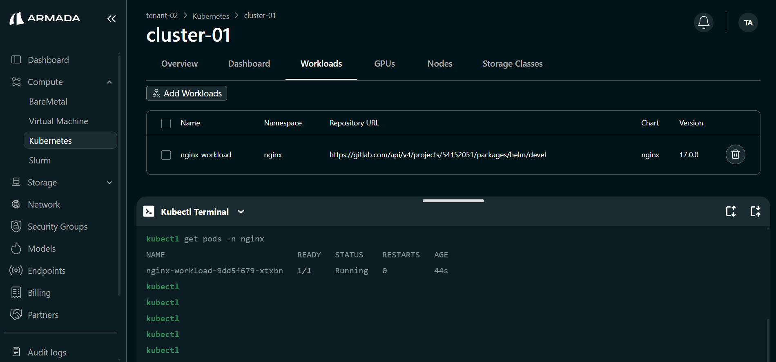The width and height of the screenshot is (776, 362).
Task: Open Audit logs in the sidebar
Action: tap(47, 352)
